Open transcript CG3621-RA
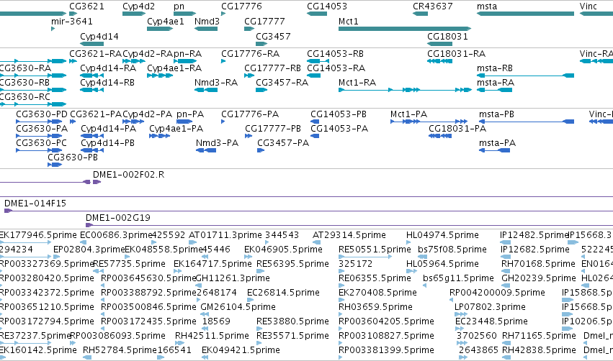 pos(95,53)
